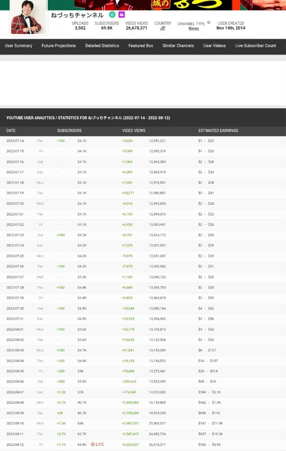This screenshot has width=286, height=451.
Task: Click the $10 - $157 earnings value
Action: coord(208,361)
